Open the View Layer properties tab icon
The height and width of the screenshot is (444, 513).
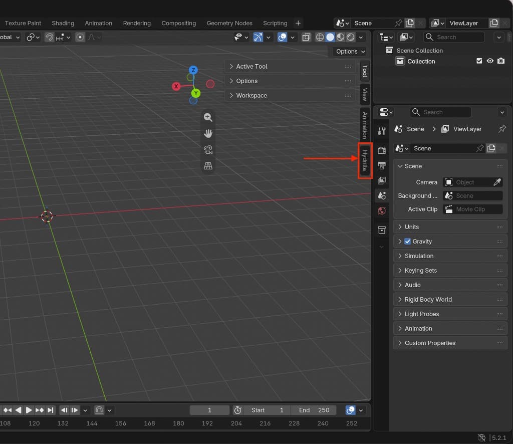coord(381,180)
